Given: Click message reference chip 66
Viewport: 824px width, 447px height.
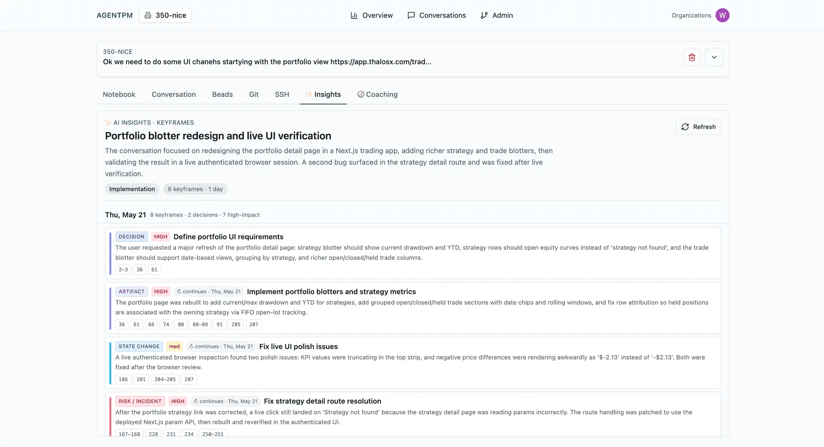Looking at the screenshot, I should 151,324.
